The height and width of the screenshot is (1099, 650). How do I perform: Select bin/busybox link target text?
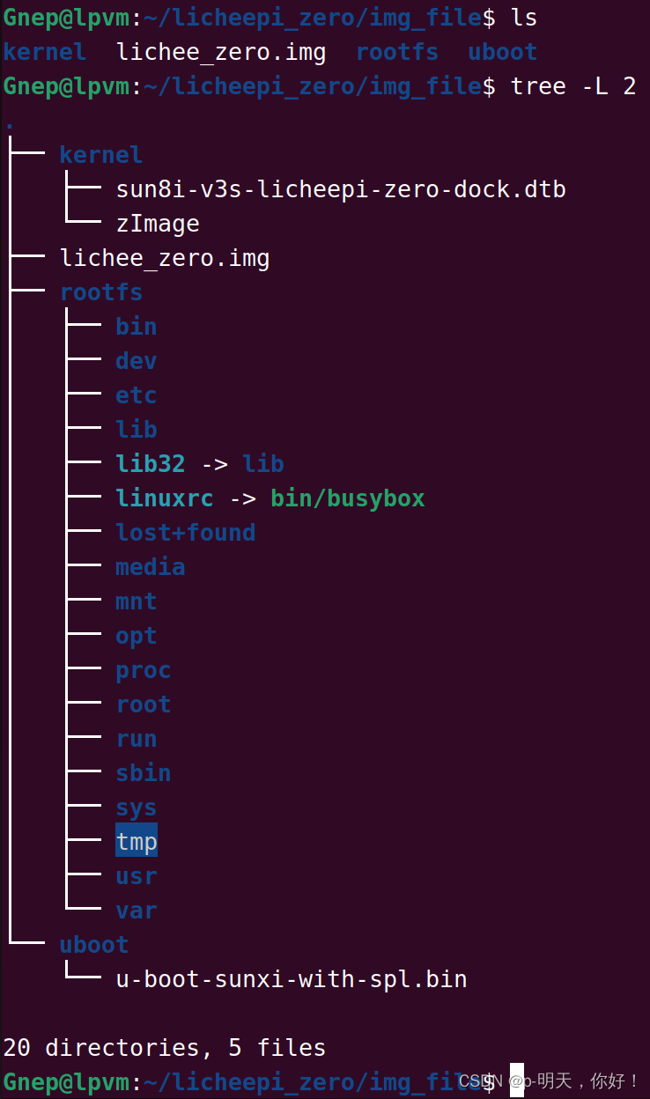click(347, 498)
